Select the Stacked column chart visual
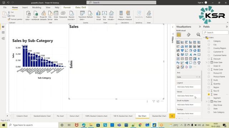229x128 pixels. 182,42
